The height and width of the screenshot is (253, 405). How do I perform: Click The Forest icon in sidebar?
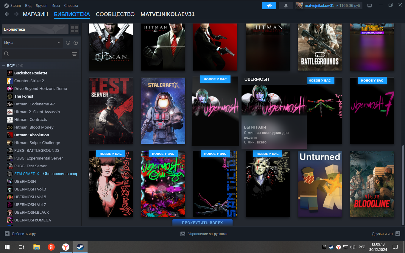(10, 96)
